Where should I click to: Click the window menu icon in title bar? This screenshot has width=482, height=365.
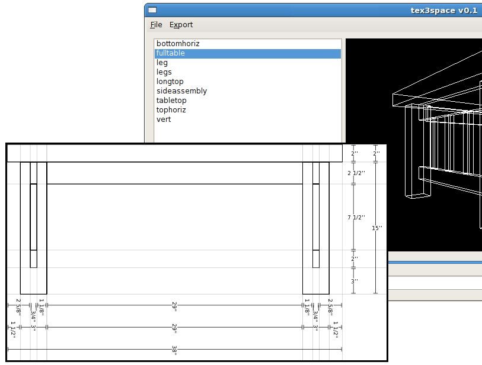[152, 10]
